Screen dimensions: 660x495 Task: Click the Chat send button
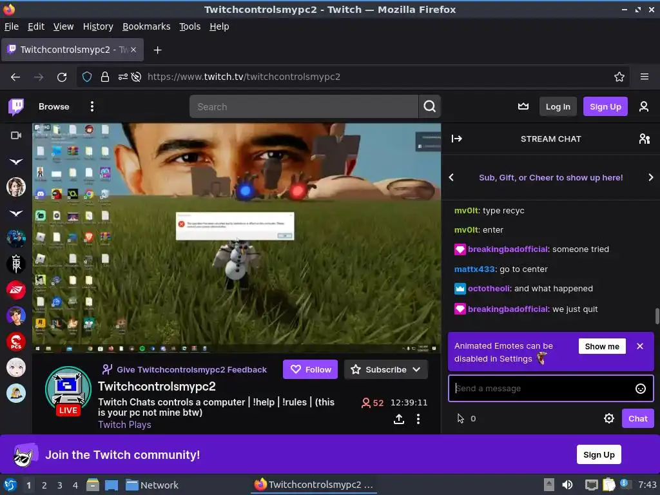[637, 418]
